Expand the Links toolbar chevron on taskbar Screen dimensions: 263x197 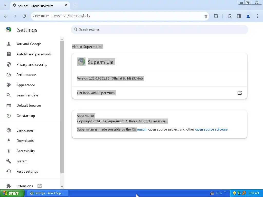[x=225, y=192]
